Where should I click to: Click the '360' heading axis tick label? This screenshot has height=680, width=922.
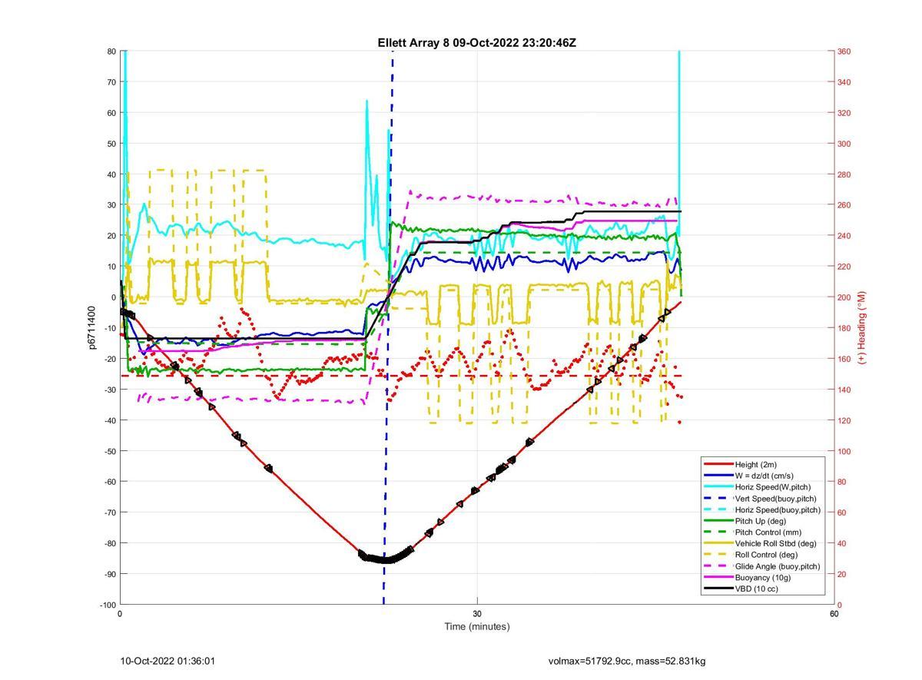[844, 51]
